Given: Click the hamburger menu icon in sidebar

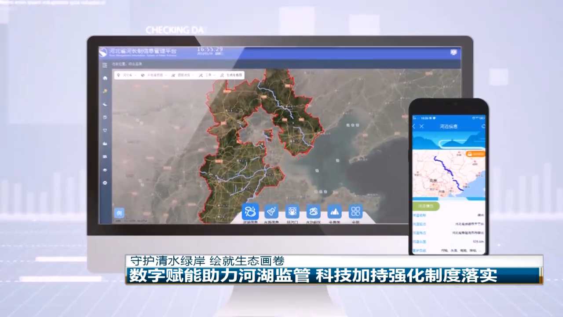Looking at the screenshot, I should (105, 65).
